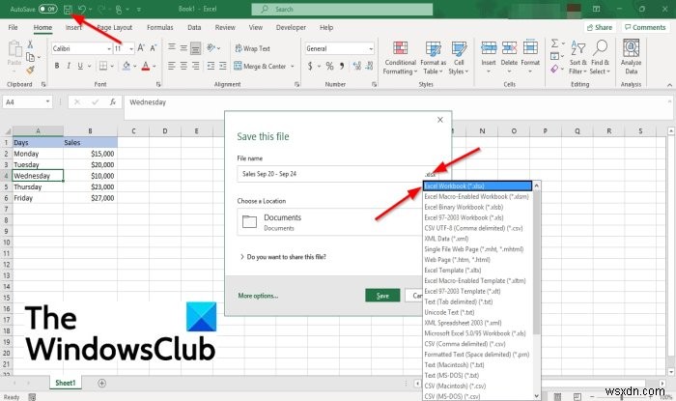This screenshot has height=401, width=676.
Task: Open Conditional Formatting
Action: tap(400, 58)
